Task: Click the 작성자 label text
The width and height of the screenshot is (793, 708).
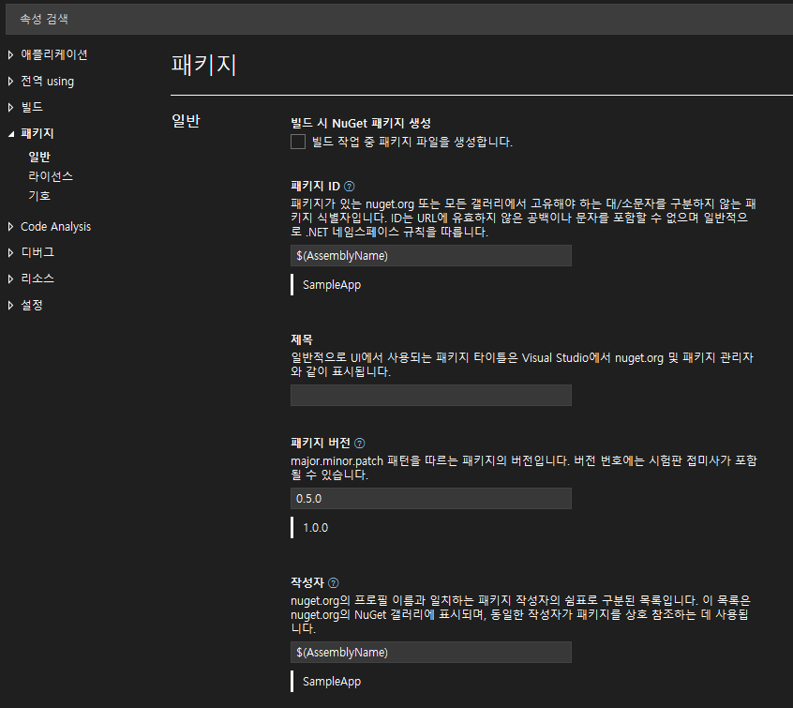Action: (x=307, y=583)
